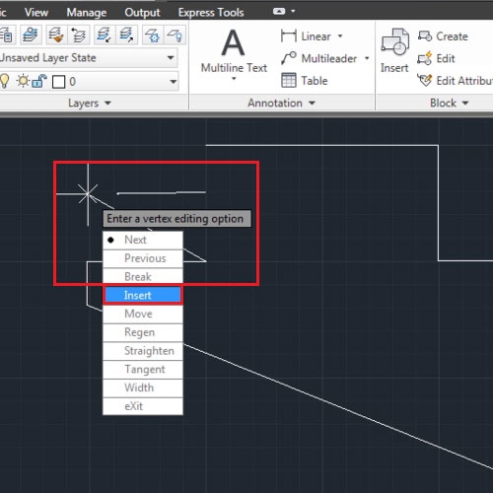Image resolution: width=493 pixels, height=493 pixels.
Task: Expand the Block panel
Action: pos(449,104)
